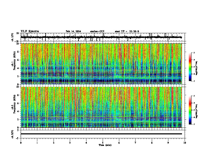Click the 'VLF Spectra' plot title
The width and height of the screenshot is (208, 160).
point(30,31)
